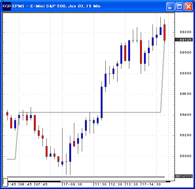
Task: Click the 17-09:30 time axis label
Action: pos(73,184)
